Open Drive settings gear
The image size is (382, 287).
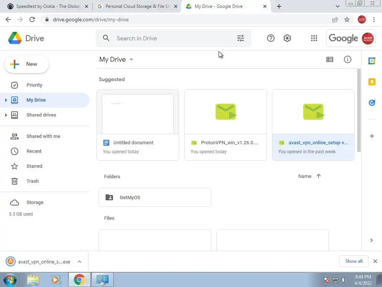pyautogui.click(x=287, y=38)
